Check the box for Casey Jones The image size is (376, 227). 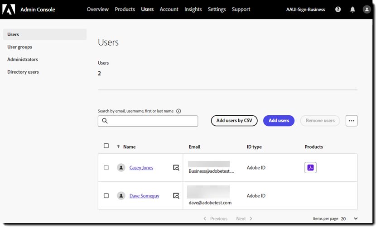click(106, 168)
